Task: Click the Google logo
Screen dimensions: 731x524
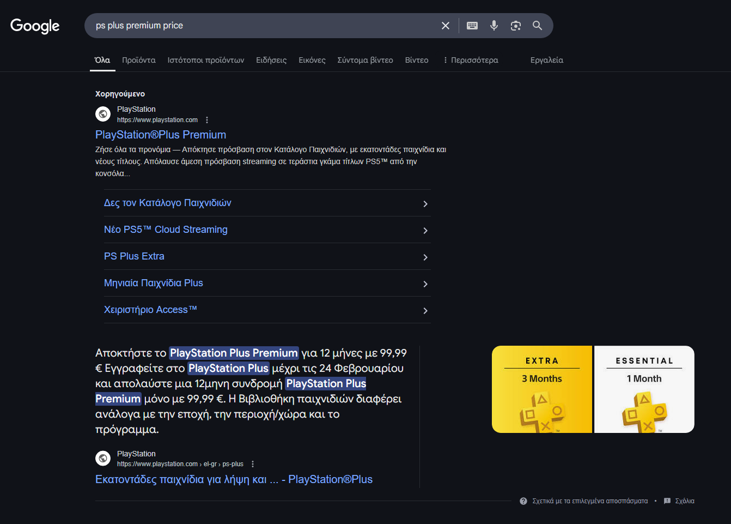Action: pos(35,26)
